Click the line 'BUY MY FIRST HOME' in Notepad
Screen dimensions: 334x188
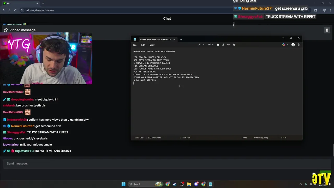145,72
